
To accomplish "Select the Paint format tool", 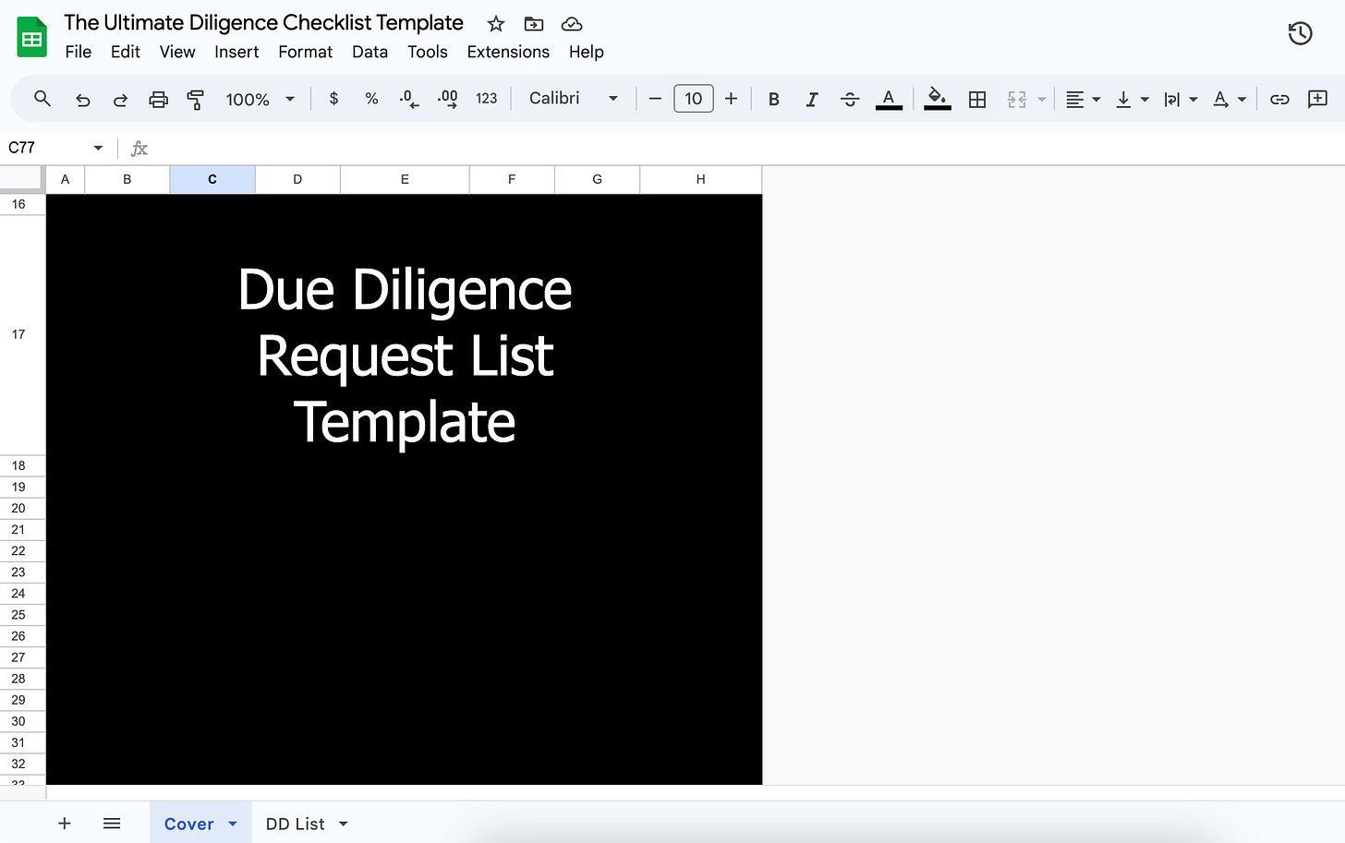I will point(195,99).
